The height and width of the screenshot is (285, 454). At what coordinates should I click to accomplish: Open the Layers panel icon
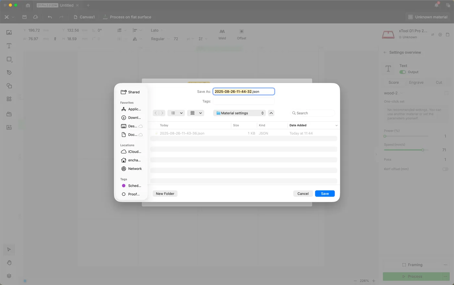tap(9, 276)
